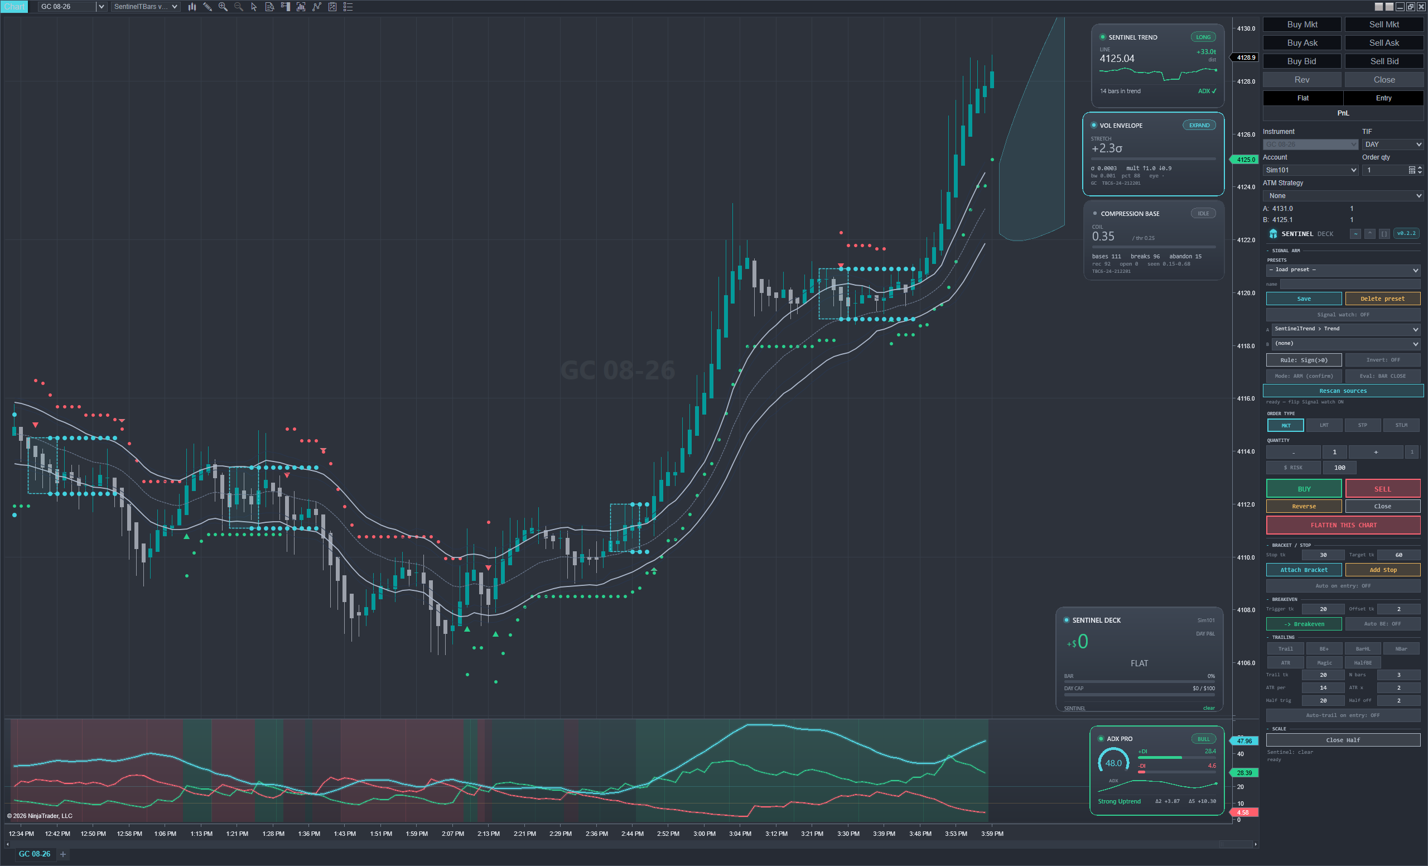The image size is (1428, 866).
Task: Click the Chart menu label
Action: pos(14,7)
